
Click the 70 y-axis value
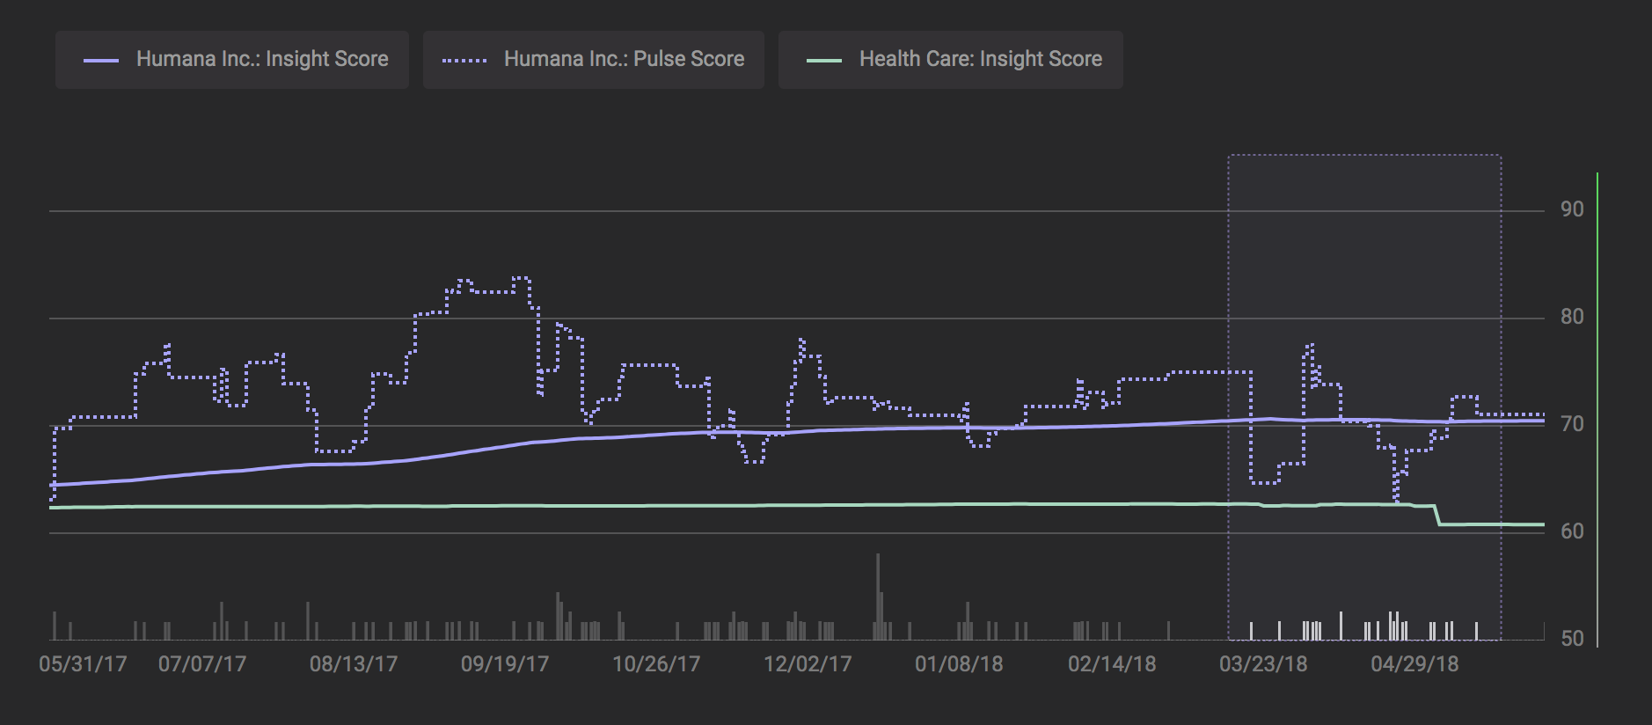click(1572, 424)
